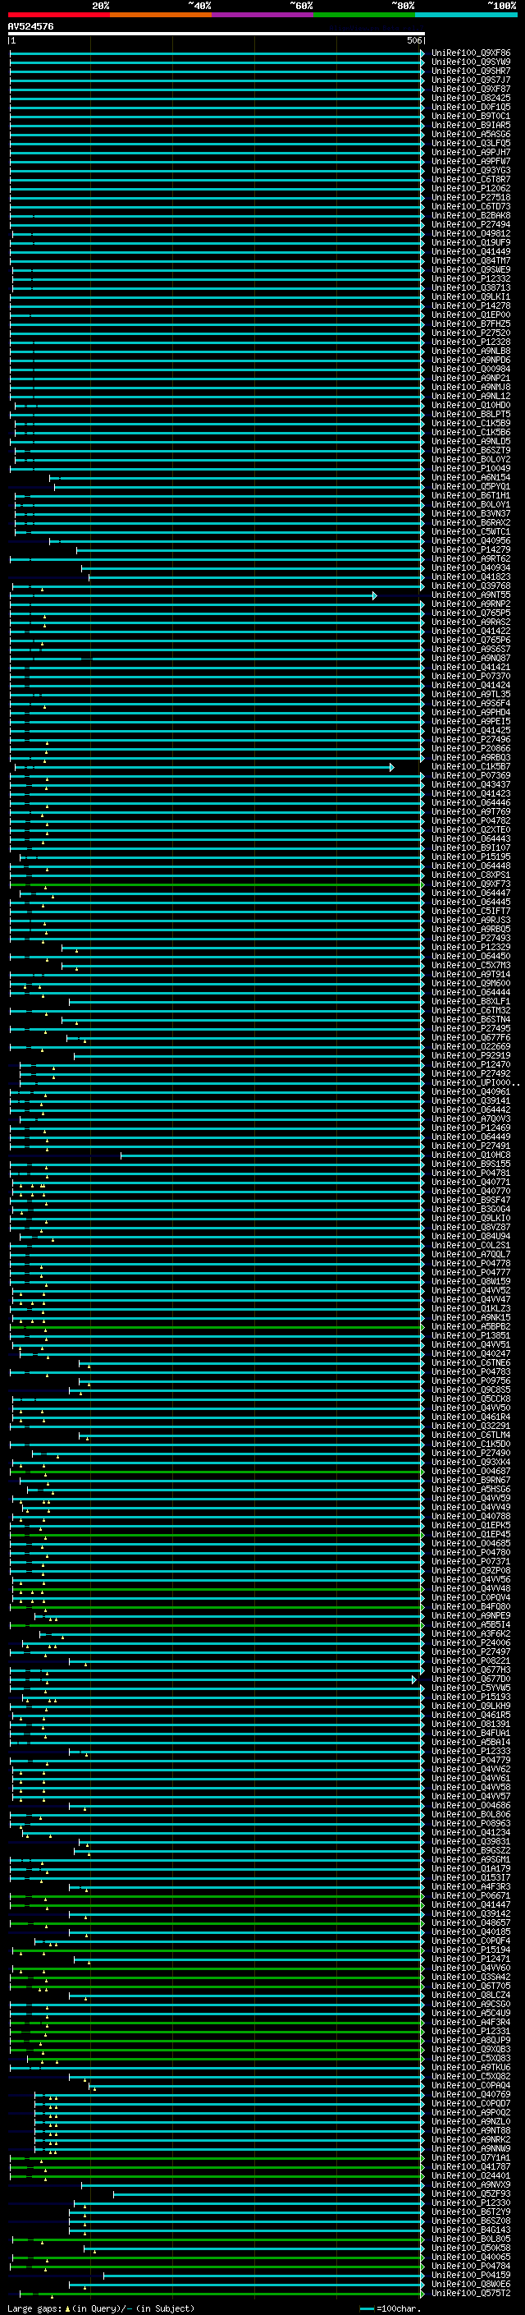Select hit label UniRef100_C0PAQ4
Screen dimensions: 525x2315
(471, 2085)
